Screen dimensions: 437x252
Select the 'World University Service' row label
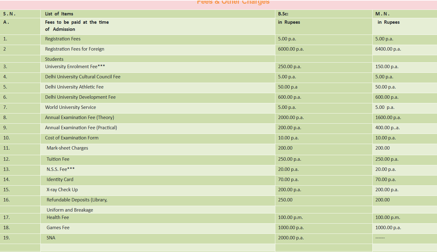click(x=71, y=107)
